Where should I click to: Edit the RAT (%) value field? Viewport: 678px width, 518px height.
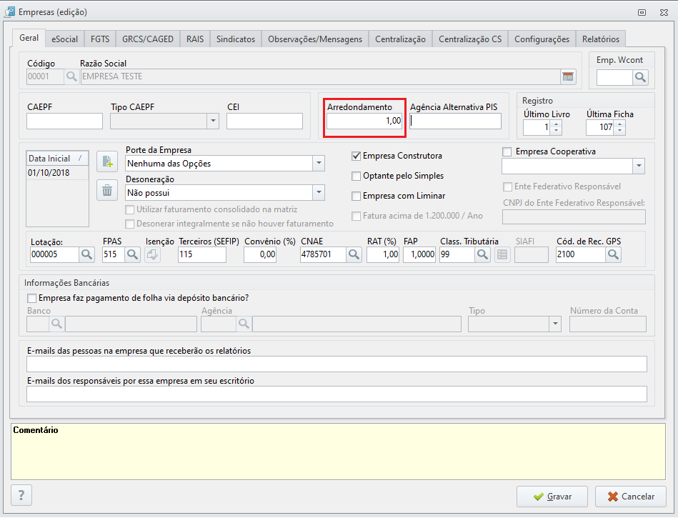383,254
